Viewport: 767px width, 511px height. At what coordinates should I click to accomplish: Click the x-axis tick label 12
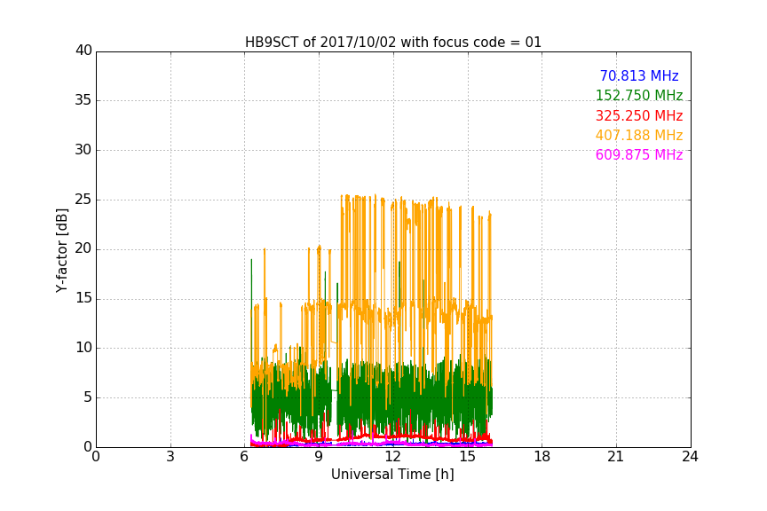coord(392,457)
